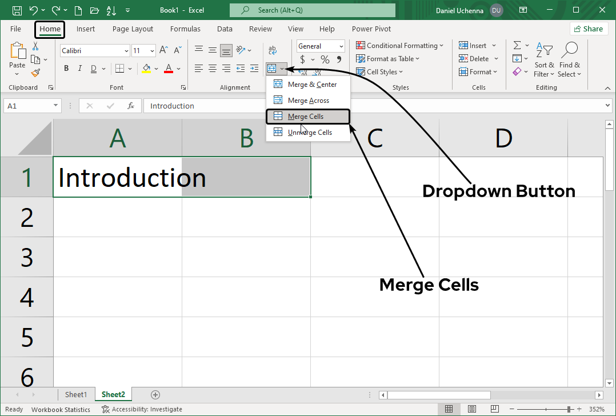The width and height of the screenshot is (616, 416).
Task: Open the Name Box dropdown arrow
Action: (56, 106)
